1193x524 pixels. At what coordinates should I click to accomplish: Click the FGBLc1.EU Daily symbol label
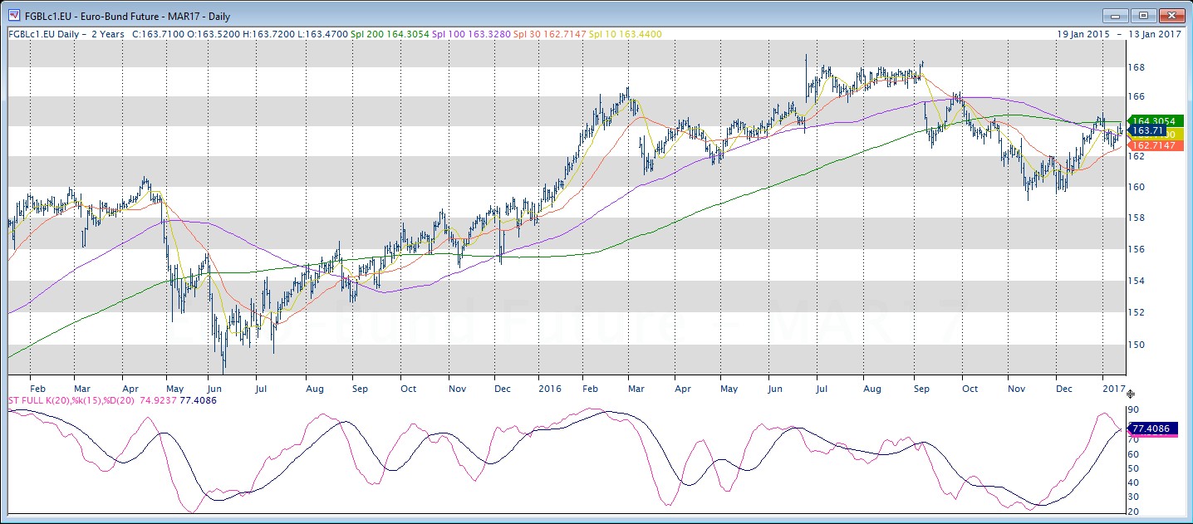(x=42, y=35)
